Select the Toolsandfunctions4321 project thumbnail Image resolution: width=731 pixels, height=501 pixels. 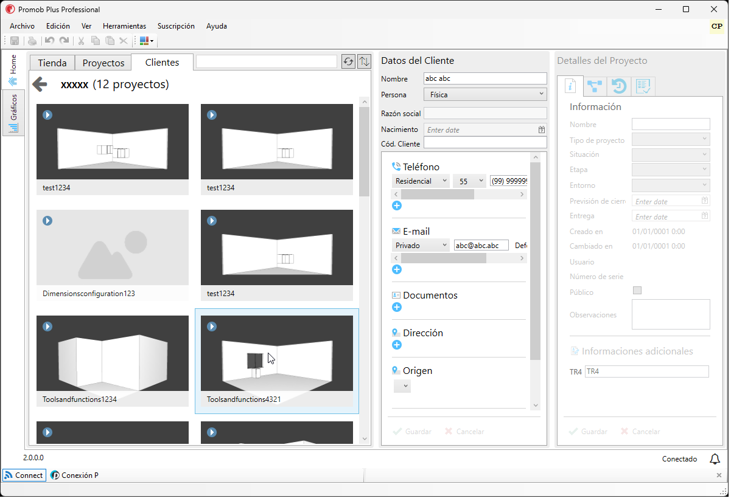pos(277,361)
